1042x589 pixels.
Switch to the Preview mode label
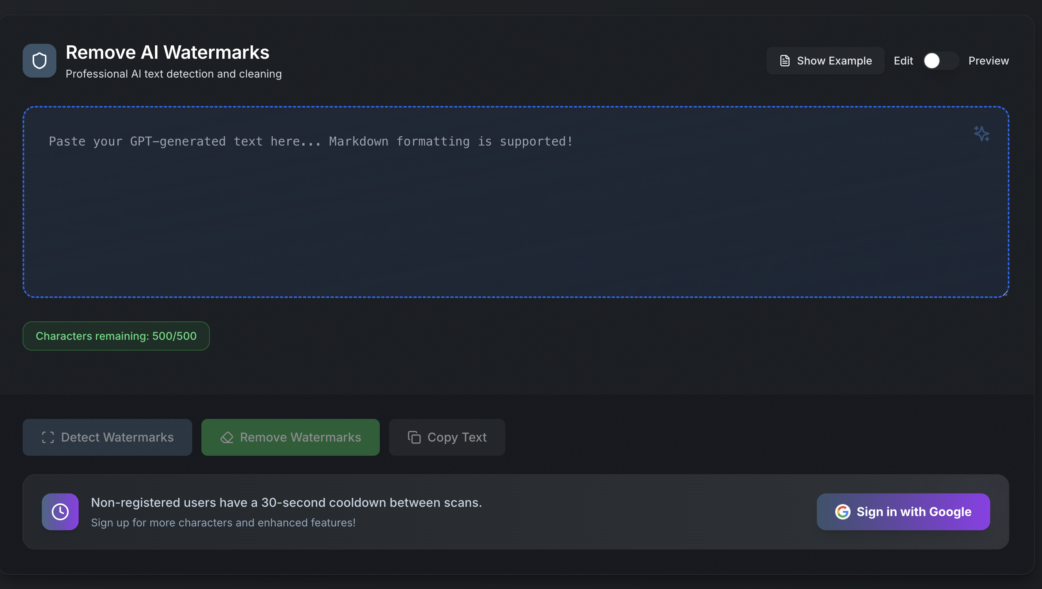point(988,61)
